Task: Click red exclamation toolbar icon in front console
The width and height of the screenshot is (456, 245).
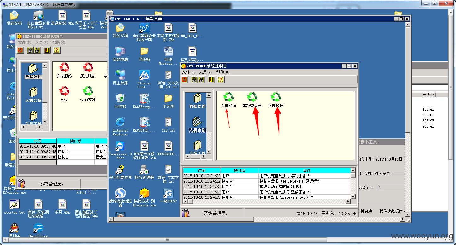Action: [184, 80]
